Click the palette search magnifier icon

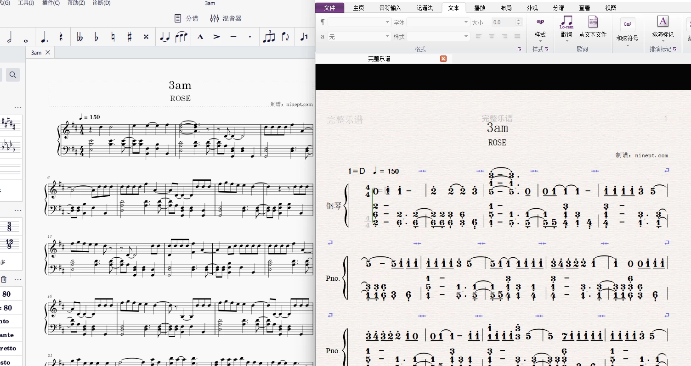(x=12, y=74)
